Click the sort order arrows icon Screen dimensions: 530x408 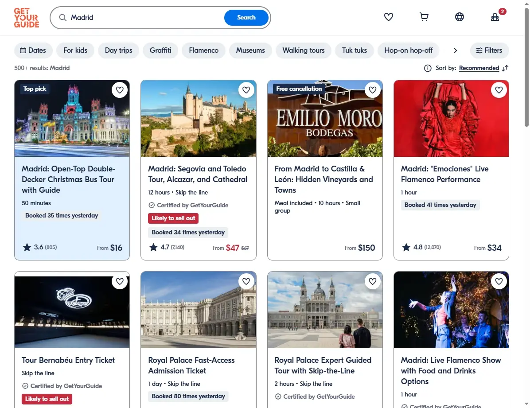(505, 68)
